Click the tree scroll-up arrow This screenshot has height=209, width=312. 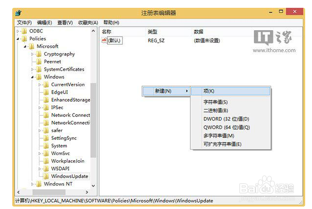click(93, 31)
